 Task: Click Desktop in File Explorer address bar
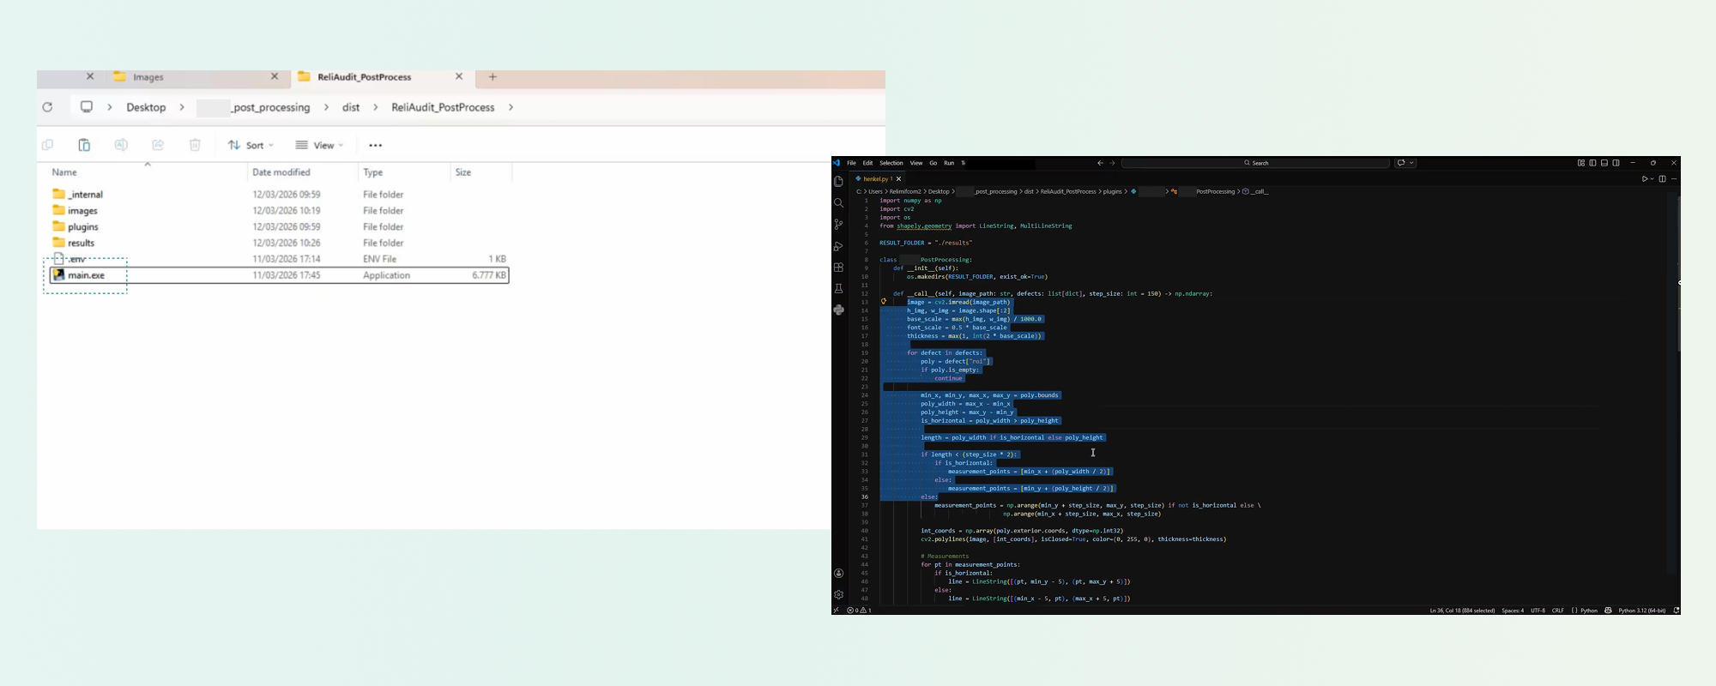pos(146,107)
